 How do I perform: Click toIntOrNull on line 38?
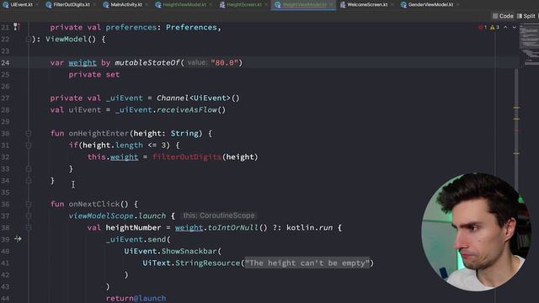[232, 227]
